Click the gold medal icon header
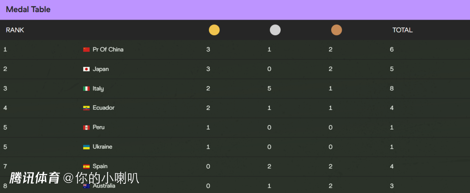This screenshot has width=470, height=193. [x=214, y=30]
